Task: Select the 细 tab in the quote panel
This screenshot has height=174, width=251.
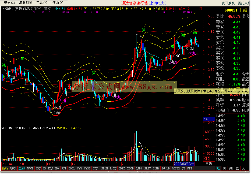Action: [231, 168]
